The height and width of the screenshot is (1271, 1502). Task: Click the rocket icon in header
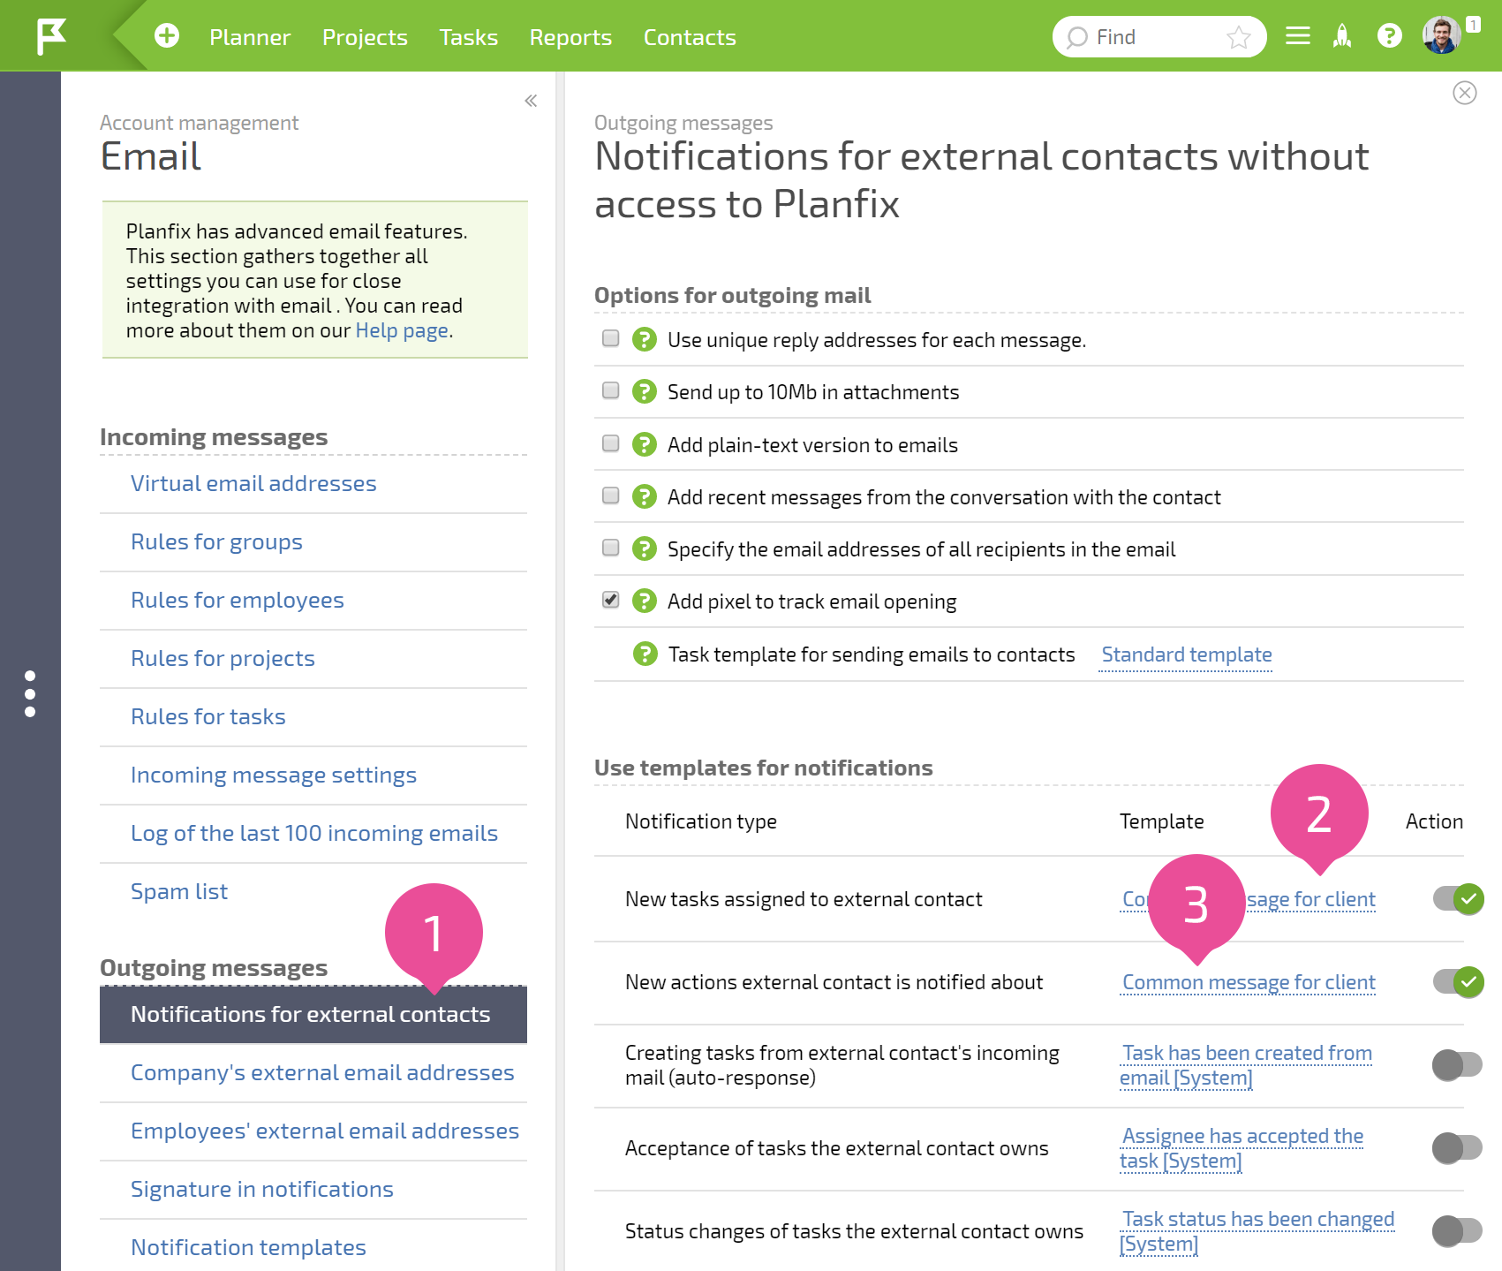point(1342,36)
